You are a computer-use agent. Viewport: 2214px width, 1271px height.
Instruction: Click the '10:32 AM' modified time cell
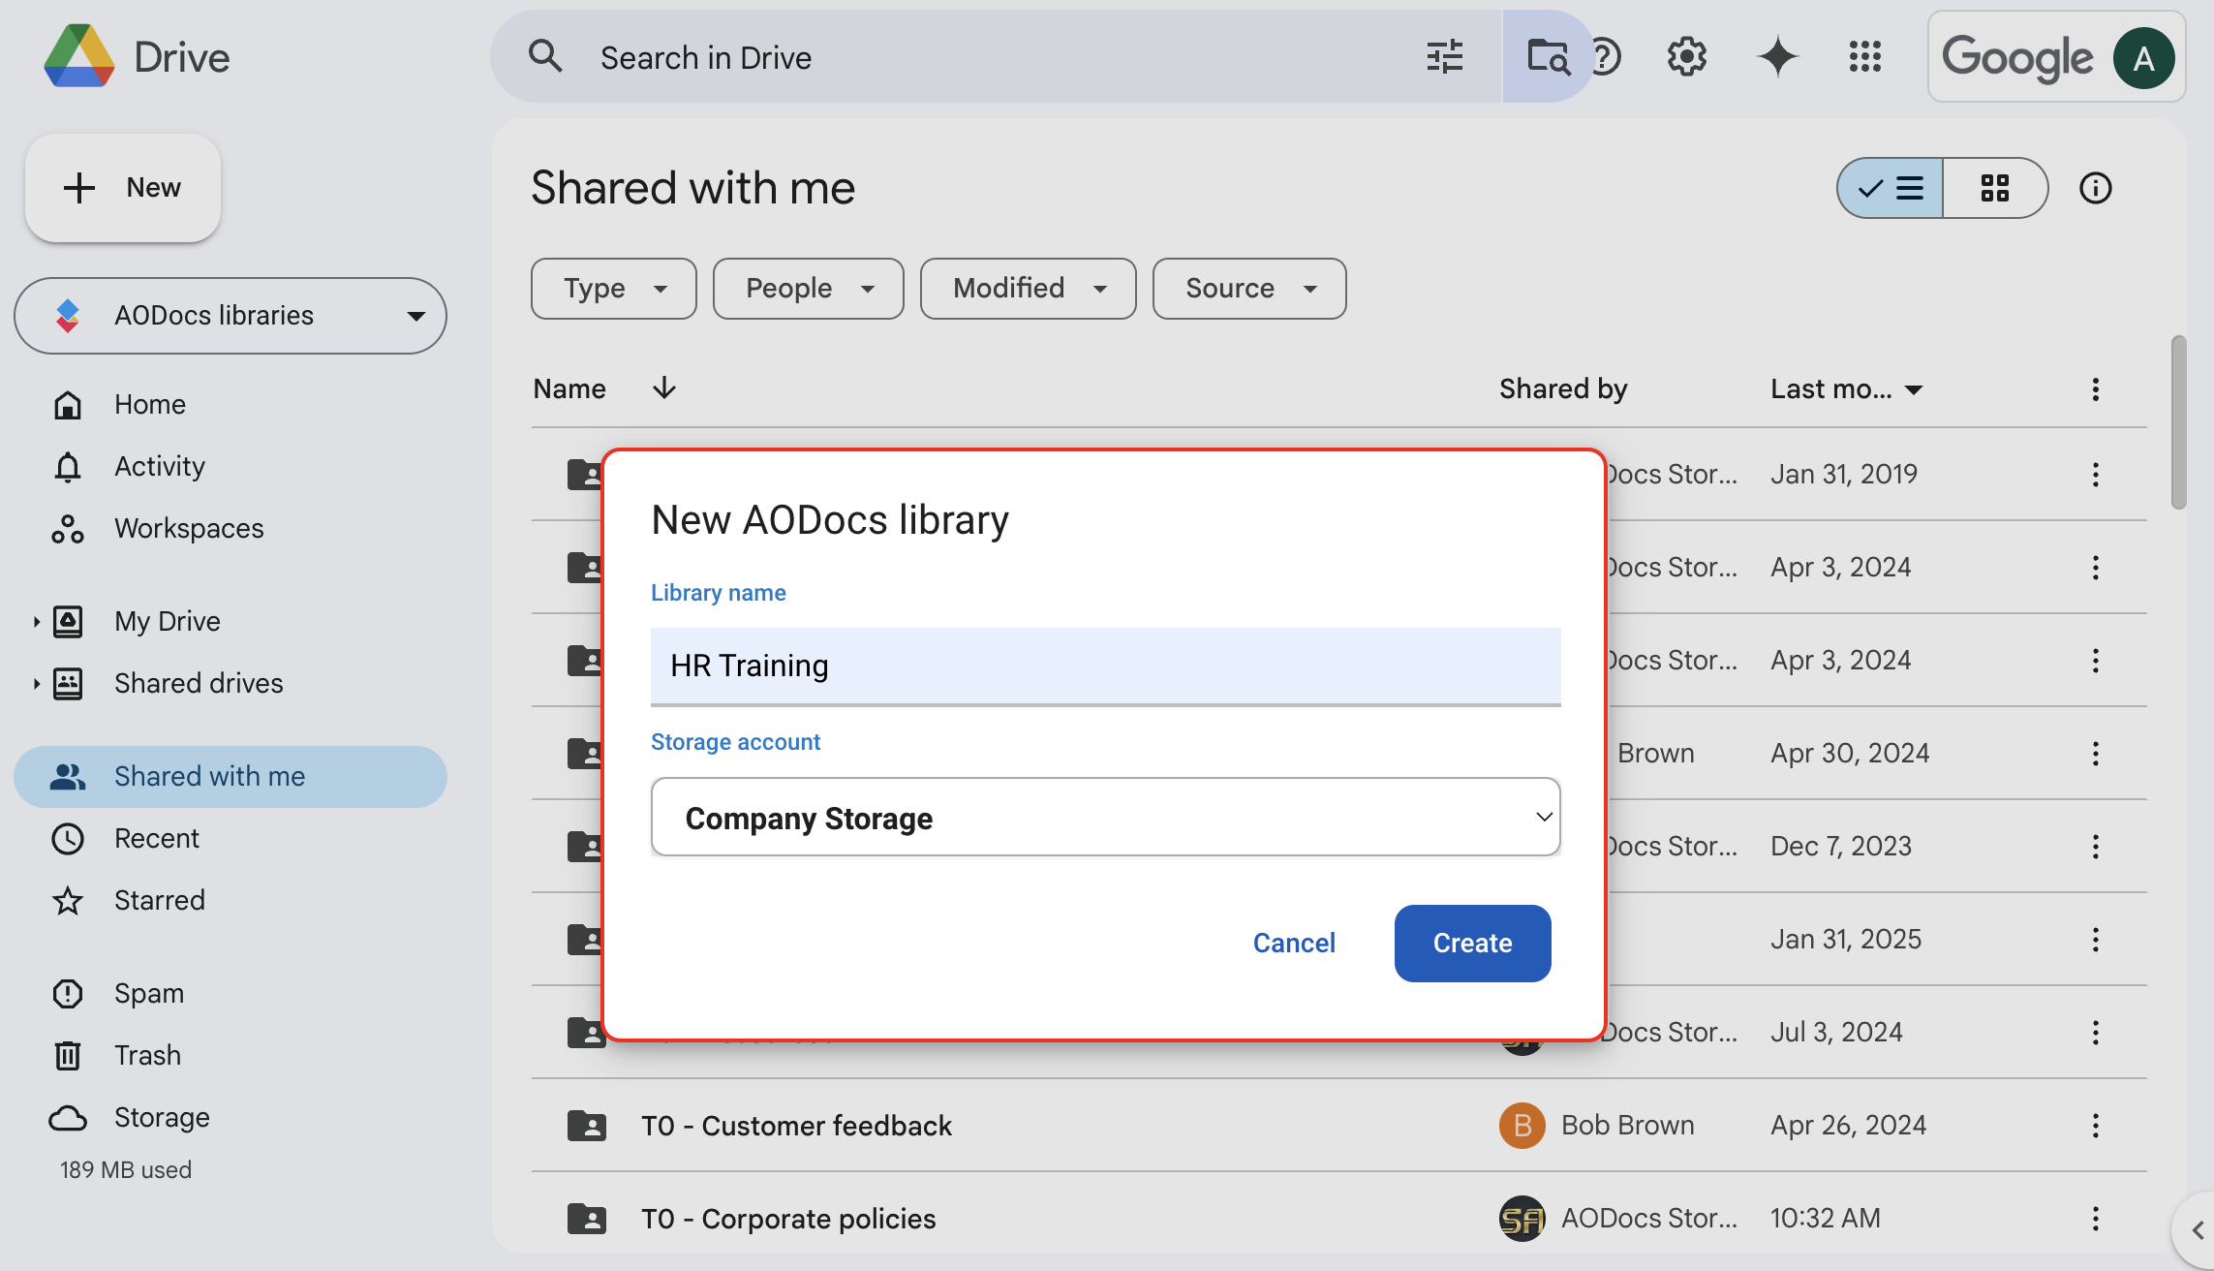[1826, 1219]
